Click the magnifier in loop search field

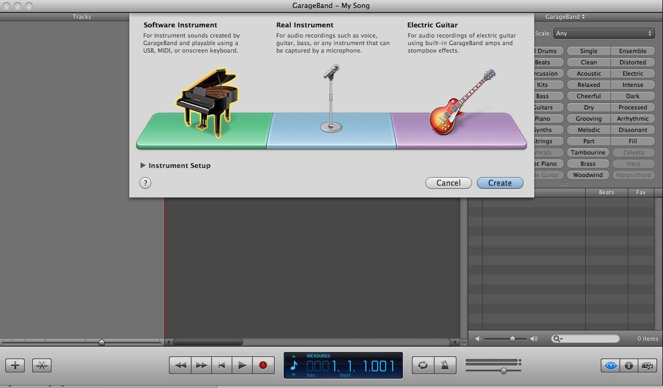[x=558, y=339]
